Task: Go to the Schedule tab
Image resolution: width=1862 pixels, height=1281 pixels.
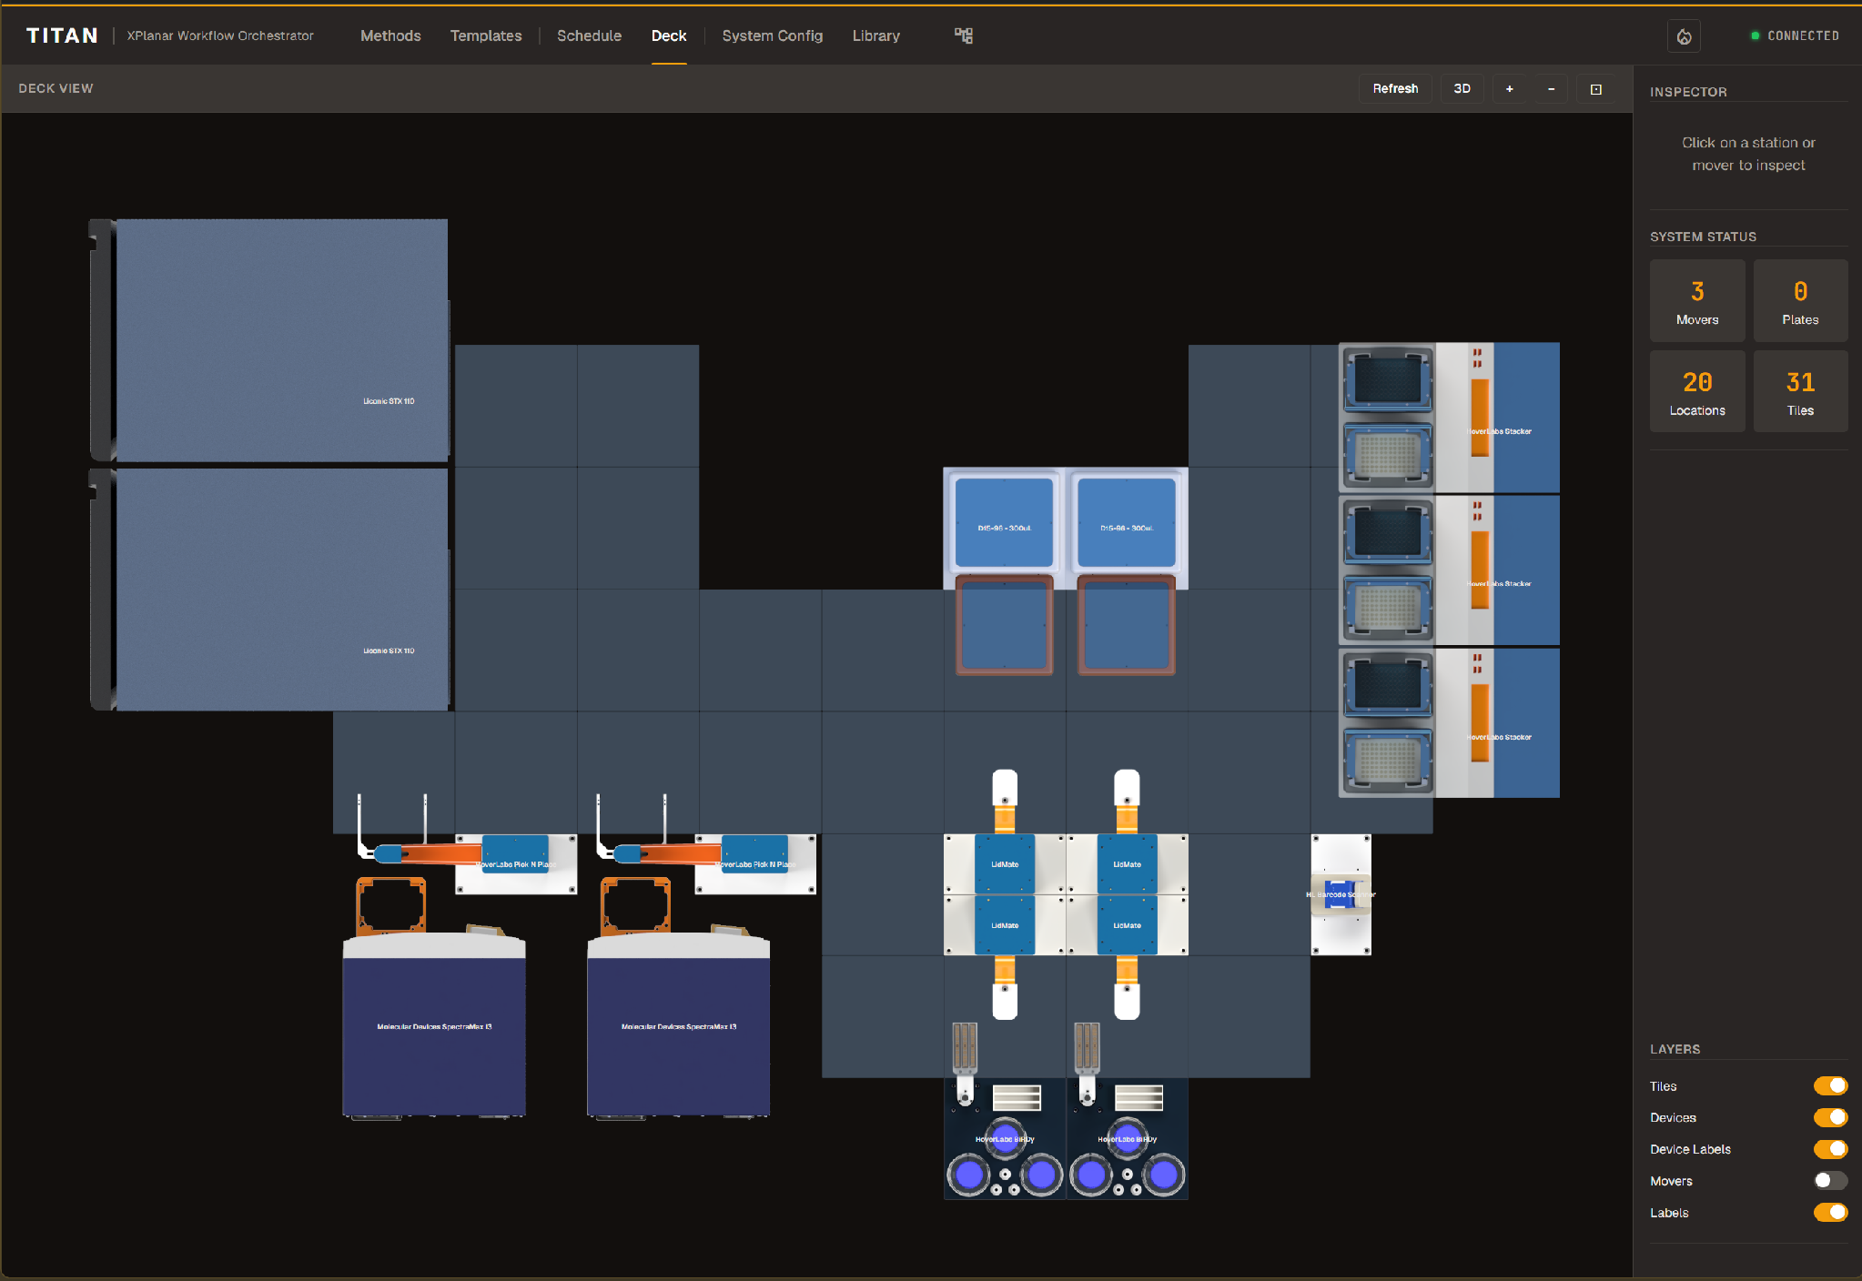Action: [x=589, y=35]
